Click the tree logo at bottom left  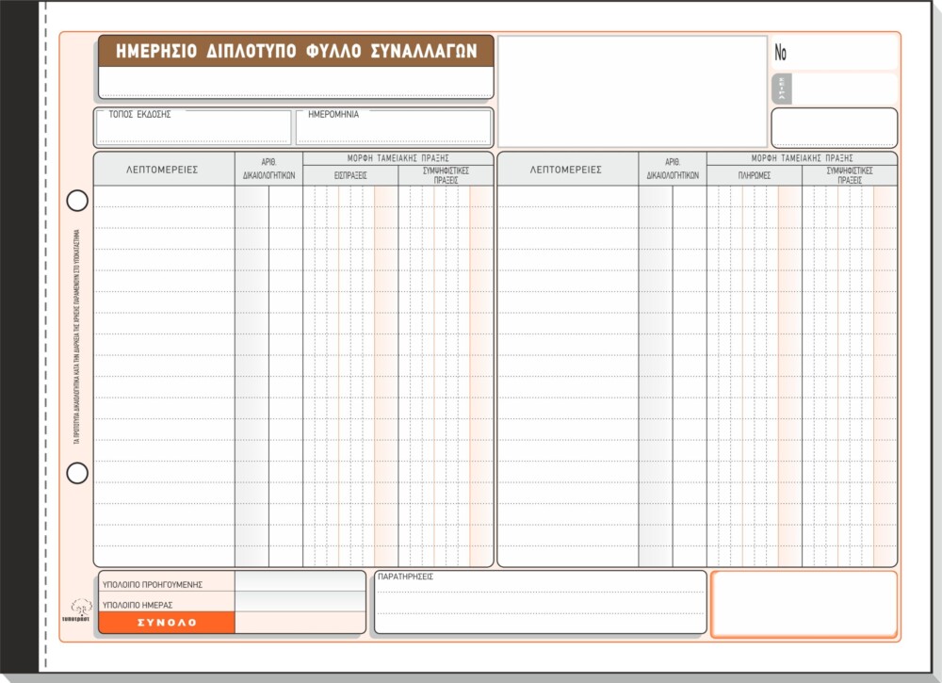[x=79, y=610]
